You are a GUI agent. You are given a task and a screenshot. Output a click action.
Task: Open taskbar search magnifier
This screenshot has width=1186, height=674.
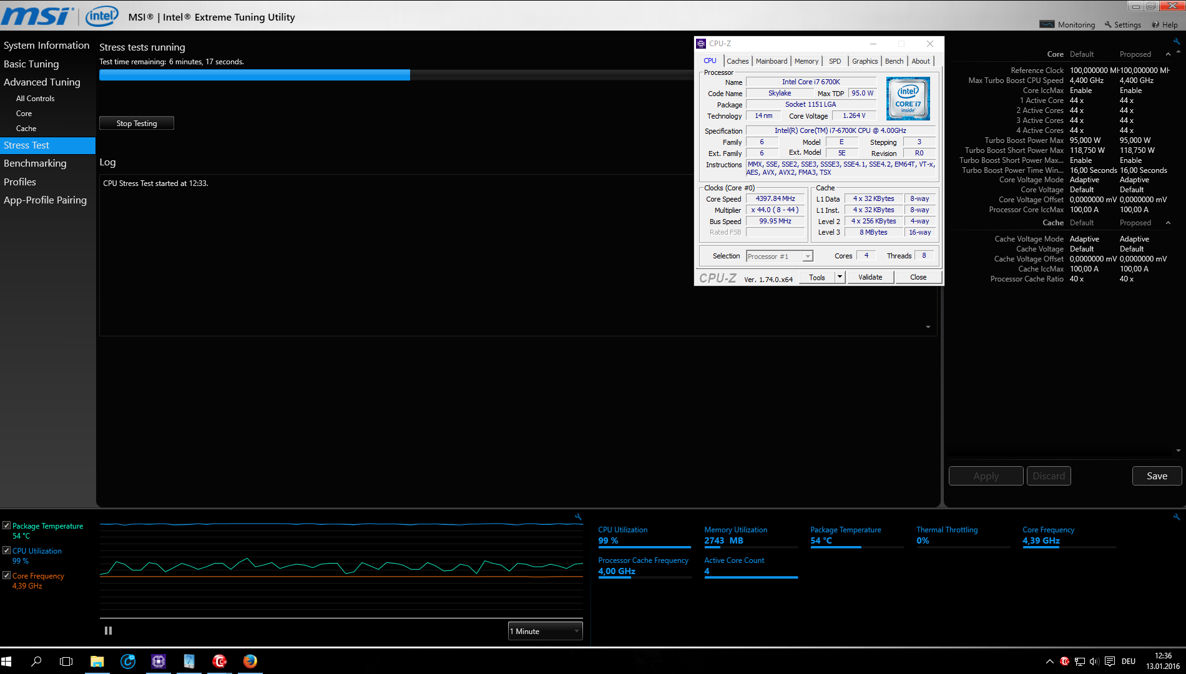pyautogui.click(x=36, y=661)
